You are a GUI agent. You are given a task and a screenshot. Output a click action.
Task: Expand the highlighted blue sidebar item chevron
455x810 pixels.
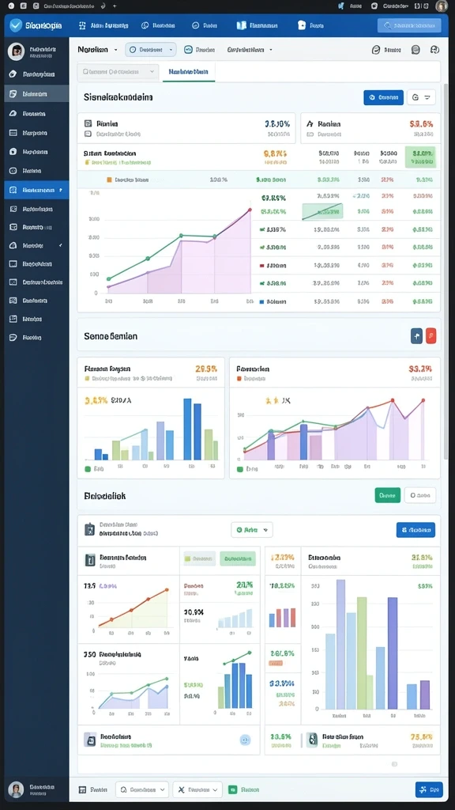click(61, 190)
